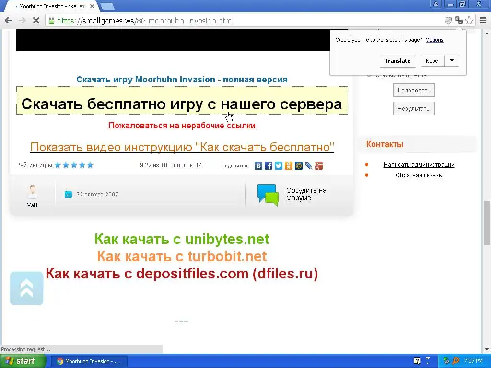Click the scroll-to-top double chevron button
491x368 pixels.
point(27,288)
